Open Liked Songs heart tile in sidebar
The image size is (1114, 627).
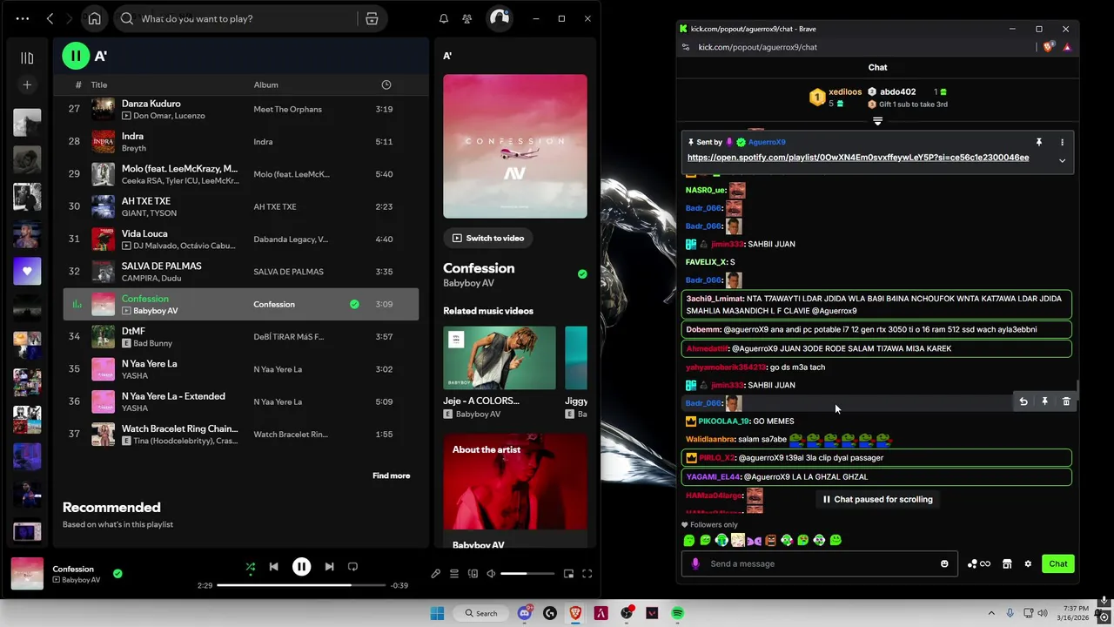tap(27, 271)
